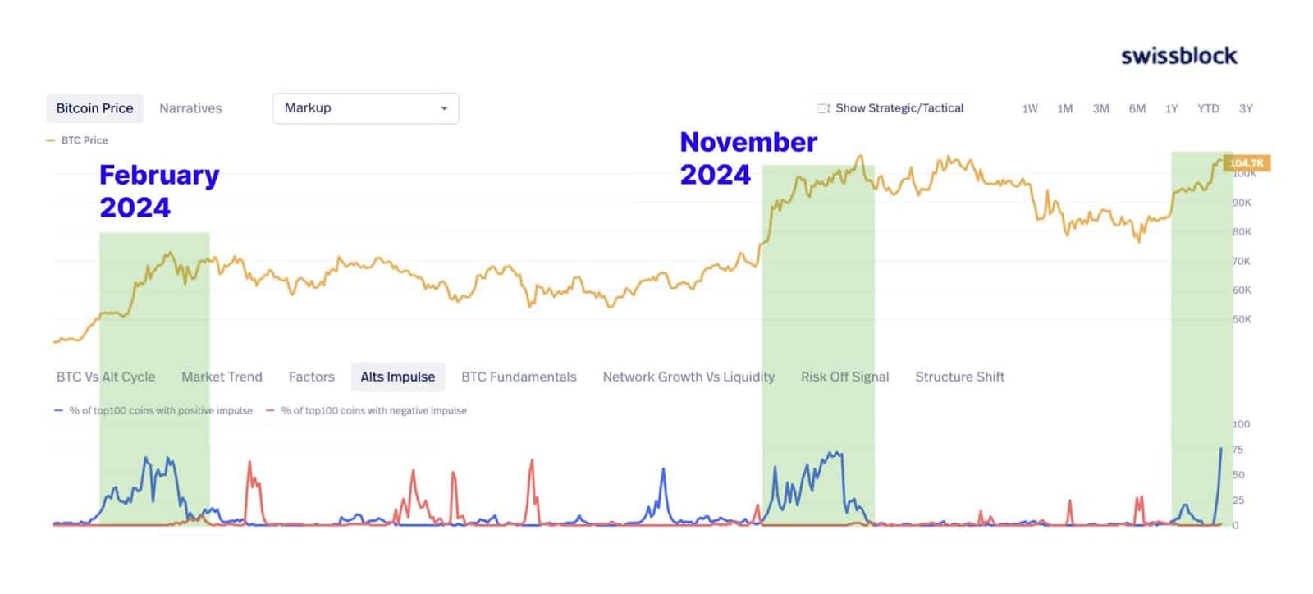Viewport: 1313px width, 594px height.
Task: Open the BTC Vs Alt Cycle tab
Action: coord(106,377)
